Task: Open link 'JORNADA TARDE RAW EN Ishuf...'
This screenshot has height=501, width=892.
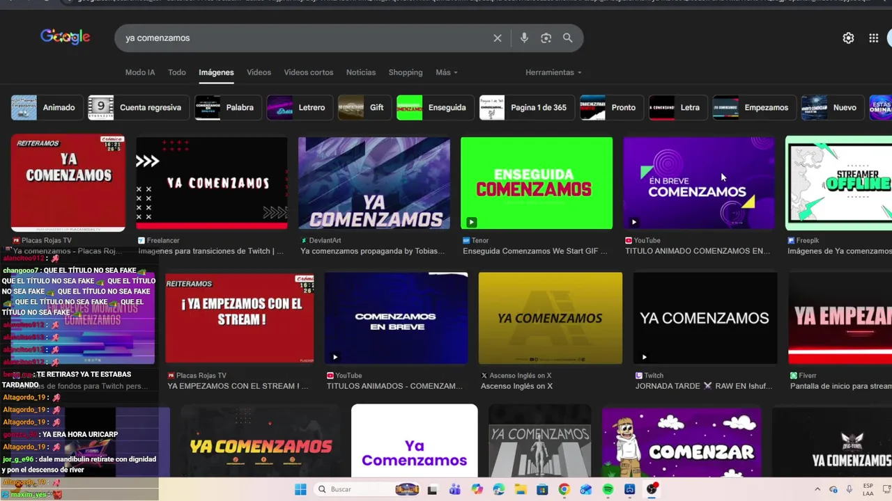Action: [704, 386]
